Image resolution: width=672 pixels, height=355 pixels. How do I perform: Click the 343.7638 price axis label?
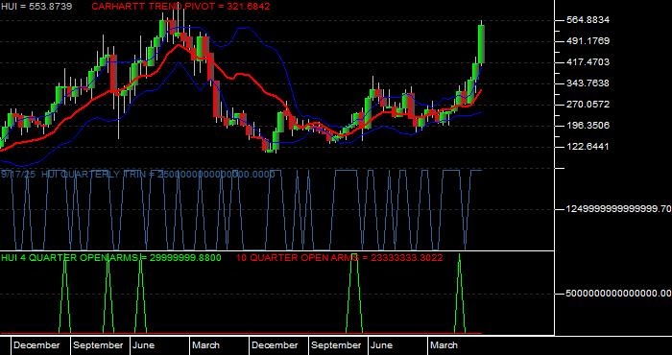[588, 83]
